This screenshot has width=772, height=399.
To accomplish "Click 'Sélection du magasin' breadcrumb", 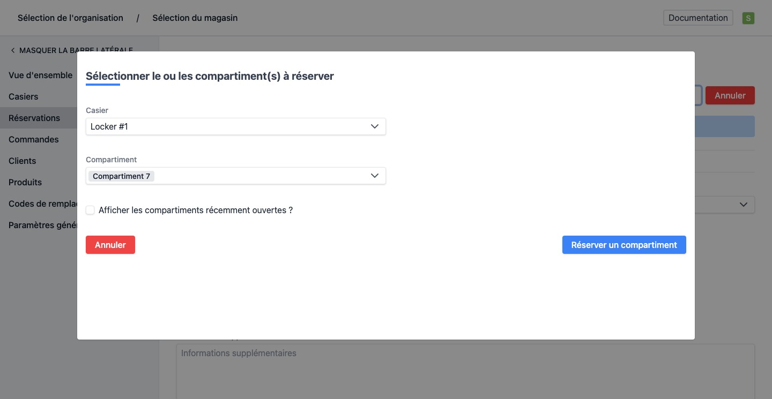I will pos(195,18).
